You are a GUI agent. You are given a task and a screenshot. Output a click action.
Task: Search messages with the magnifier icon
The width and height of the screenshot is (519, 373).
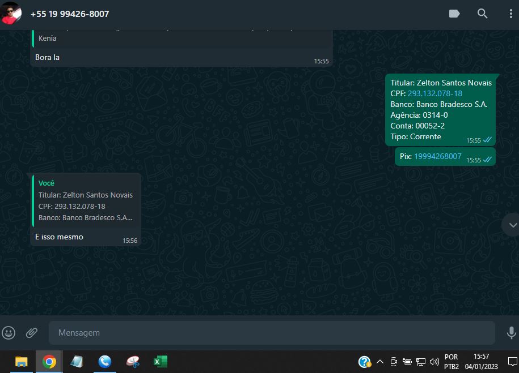coord(482,14)
